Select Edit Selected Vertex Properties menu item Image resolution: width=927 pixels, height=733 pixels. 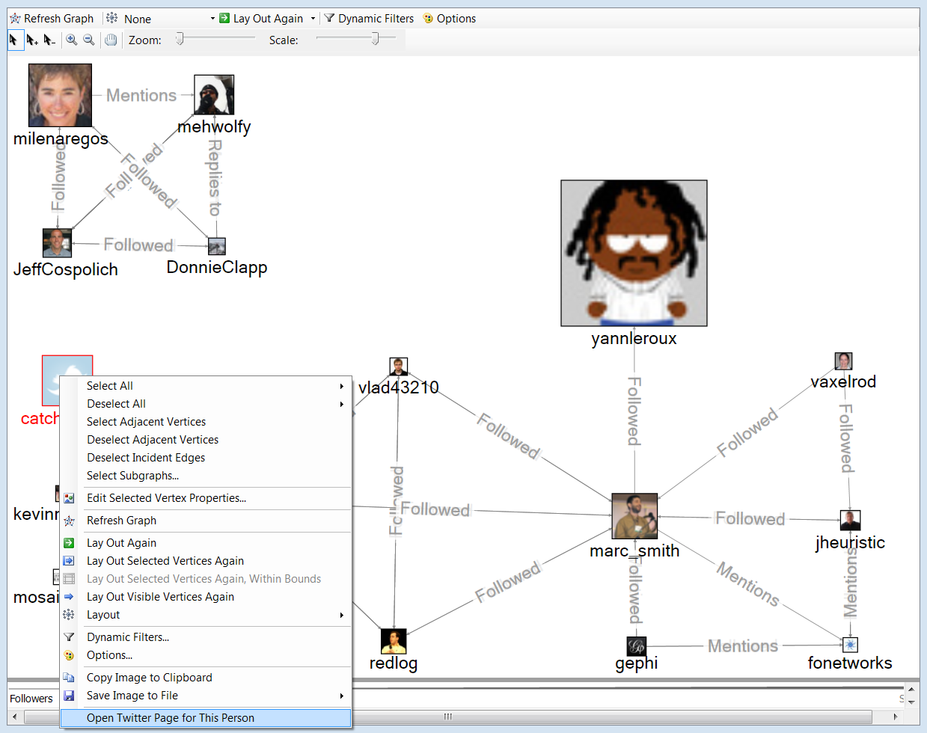click(166, 498)
